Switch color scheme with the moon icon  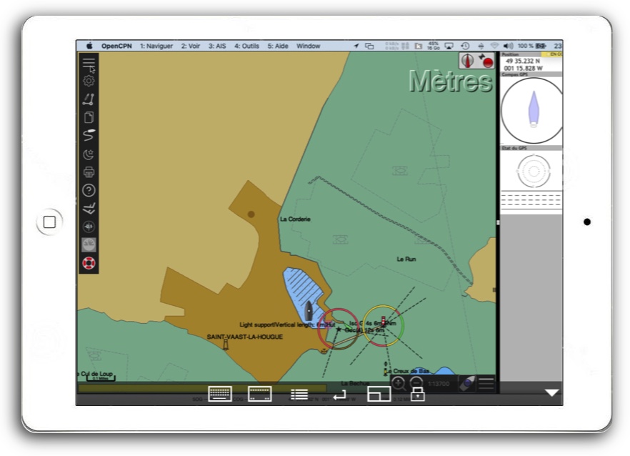pos(89,154)
